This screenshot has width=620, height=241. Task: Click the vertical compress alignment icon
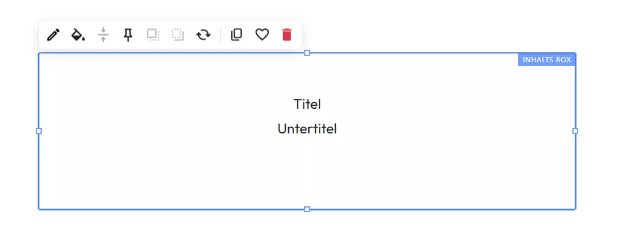pyautogui.click(x=103, y=35)
